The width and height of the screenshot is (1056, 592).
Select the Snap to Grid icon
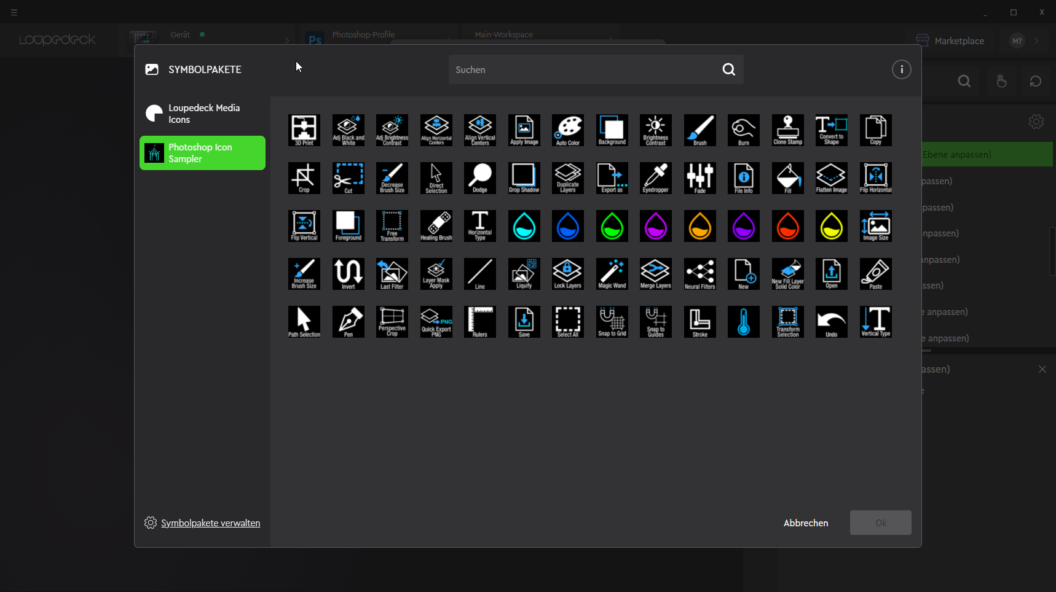coord(612,322)
